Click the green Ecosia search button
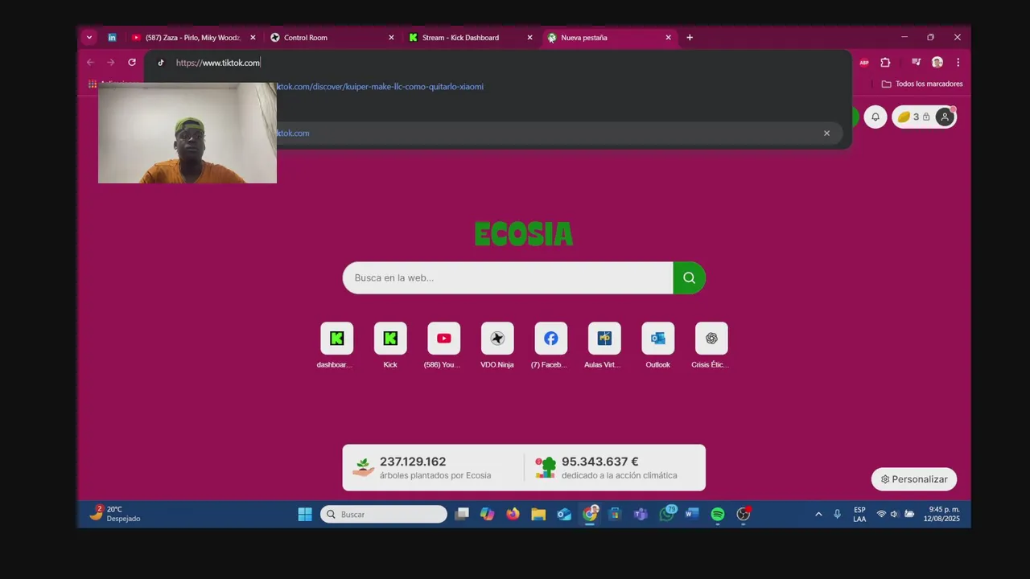Screen dimensions: 1030x579 coord(689,277)
